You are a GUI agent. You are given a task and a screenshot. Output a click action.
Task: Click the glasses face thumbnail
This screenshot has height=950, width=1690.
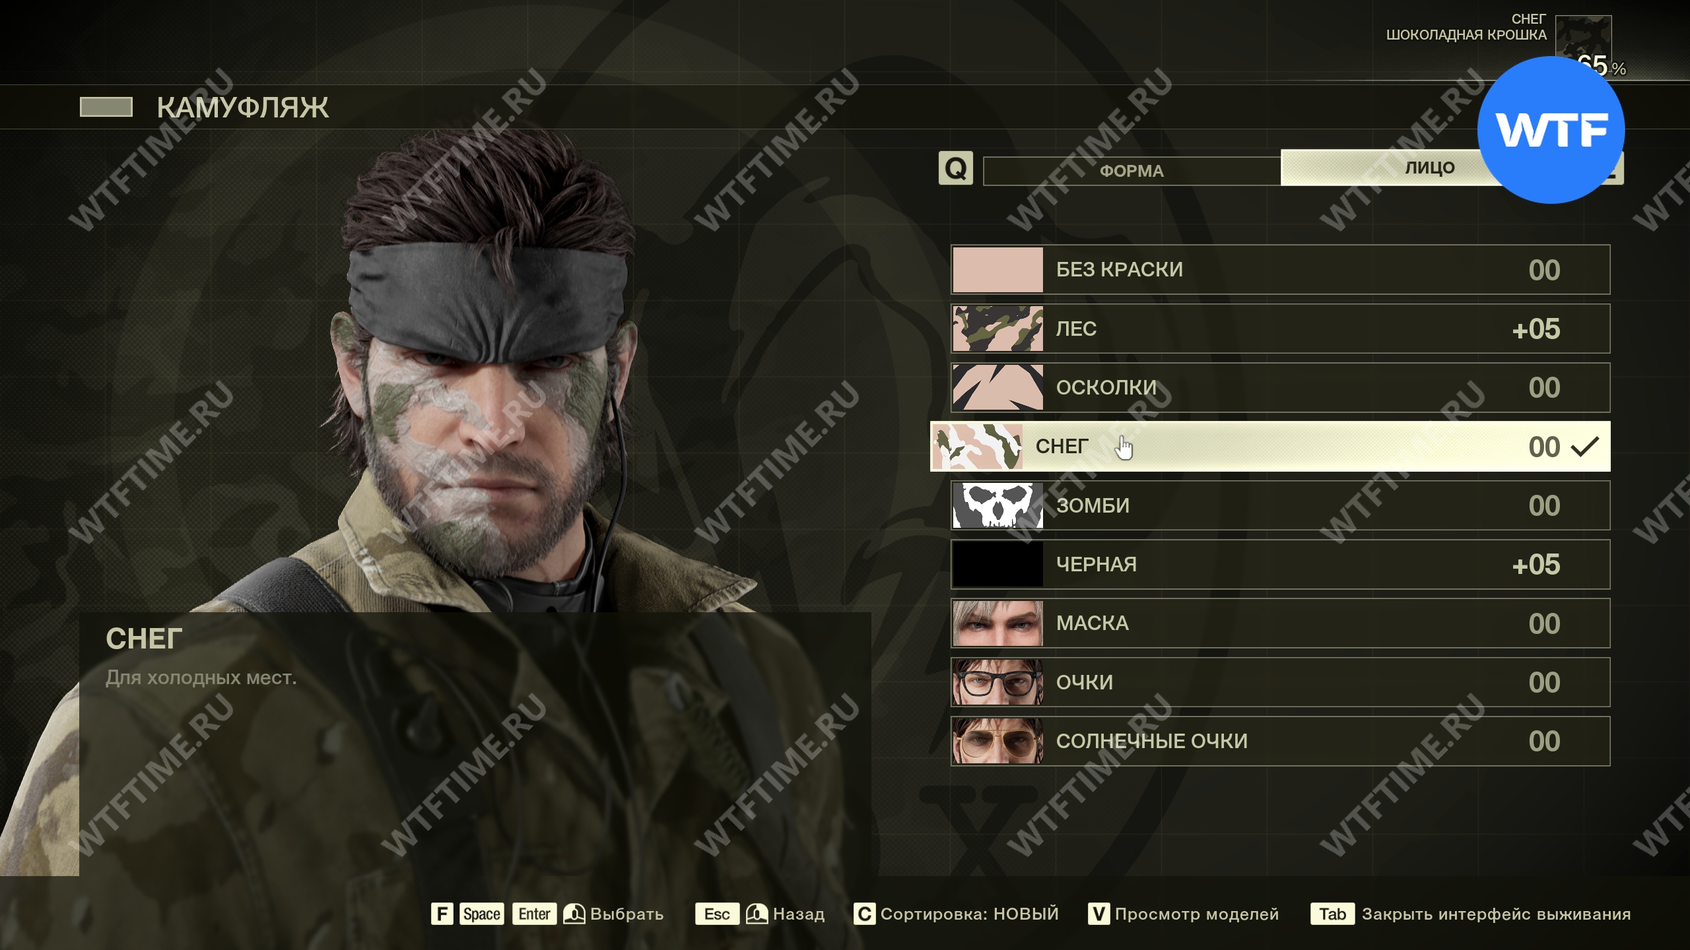[997, 682]
